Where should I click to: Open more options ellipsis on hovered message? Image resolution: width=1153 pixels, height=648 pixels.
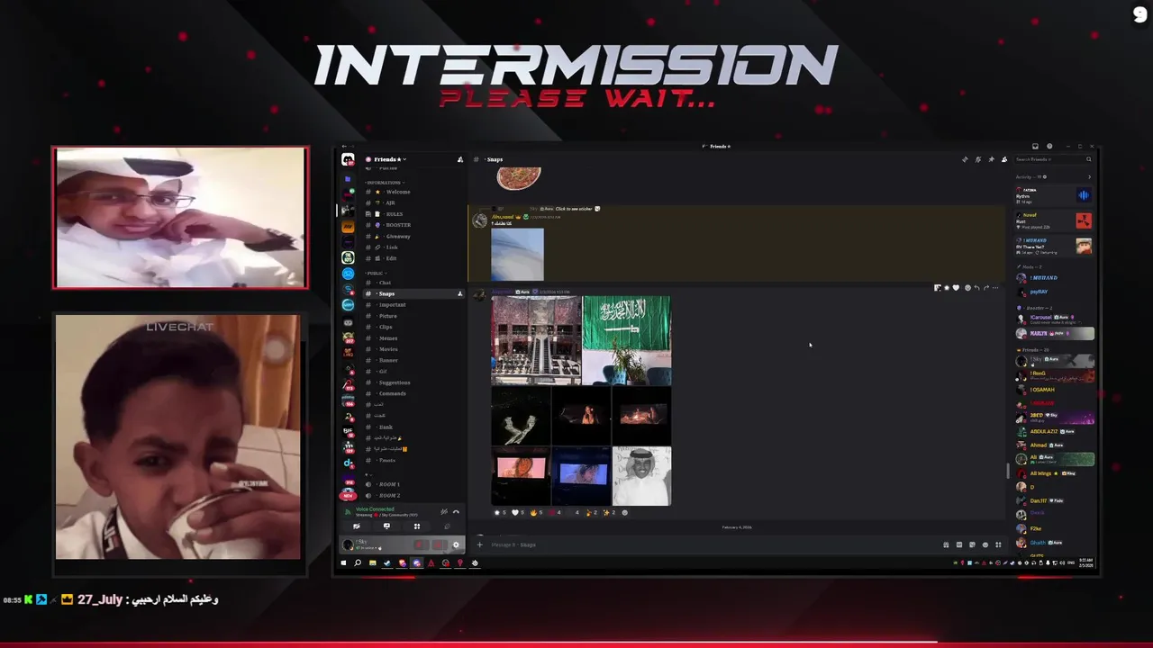coord(995,288)
